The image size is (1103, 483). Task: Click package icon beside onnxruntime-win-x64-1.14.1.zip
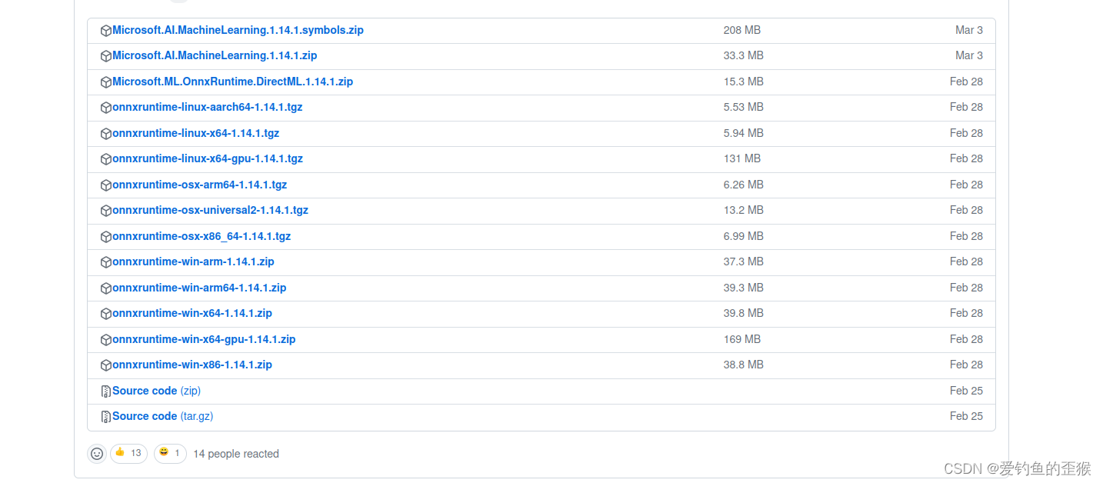(x=106, y=314)
